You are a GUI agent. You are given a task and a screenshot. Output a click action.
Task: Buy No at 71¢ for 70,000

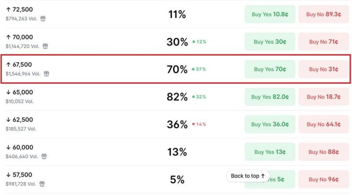click(x=323, y=42)
